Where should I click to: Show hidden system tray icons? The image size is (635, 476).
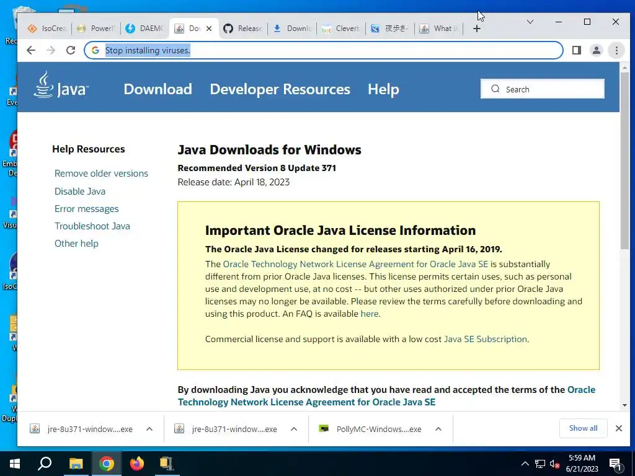(525, 464)
